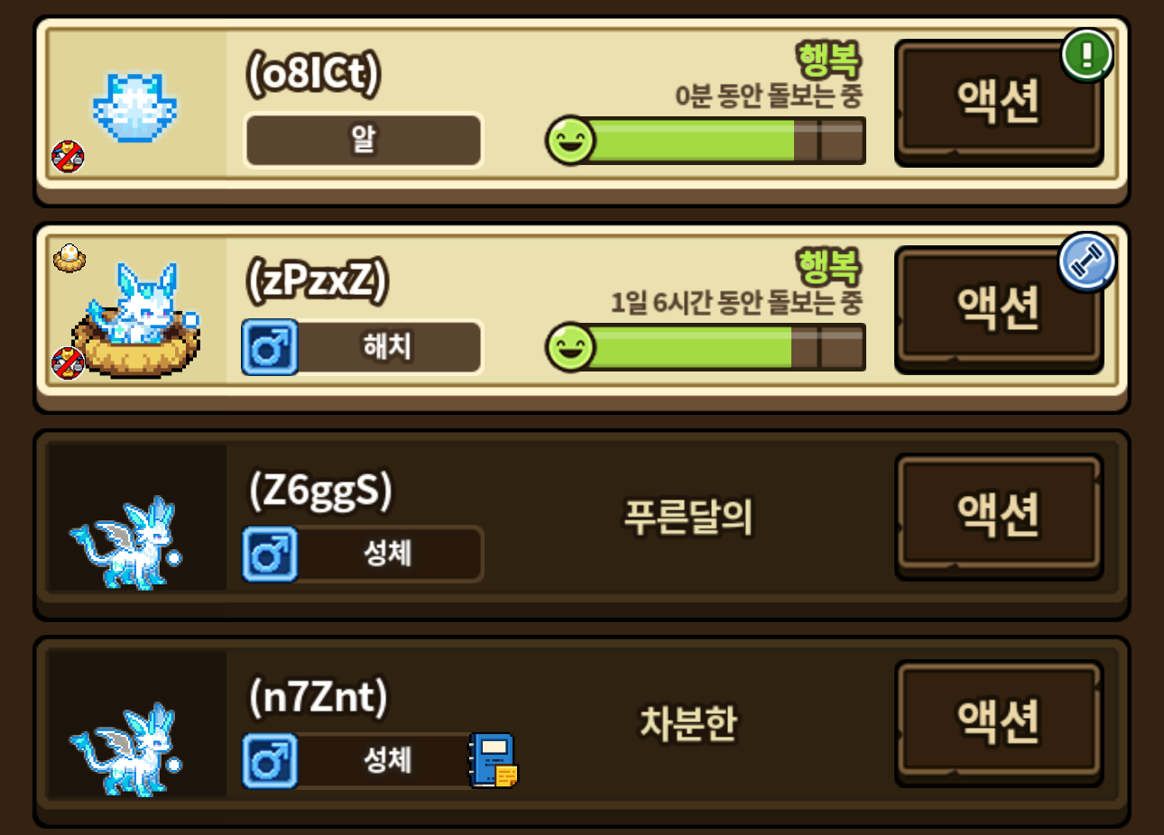Open 액션 button for hatchling zPzxZ
Viewport: 1164px width, 835px height.
[999, 309]
